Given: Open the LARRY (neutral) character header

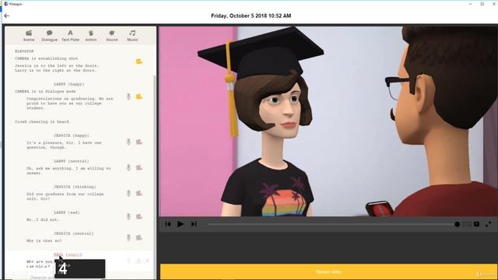Looking at the screenshot, I should [71, 161].
